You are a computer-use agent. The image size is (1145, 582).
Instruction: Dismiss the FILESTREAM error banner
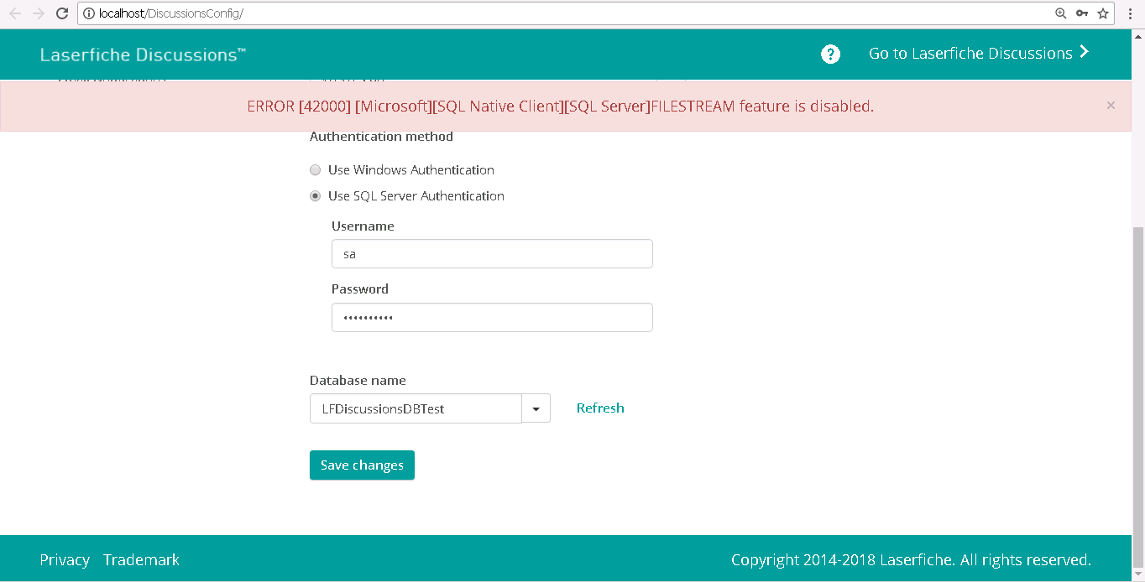point(1111,105)
